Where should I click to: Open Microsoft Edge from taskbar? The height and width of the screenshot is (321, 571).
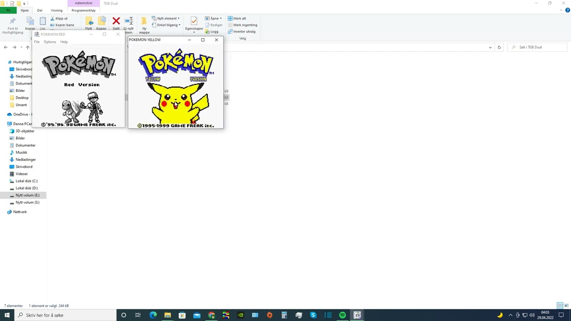click(x=153, y=315)
